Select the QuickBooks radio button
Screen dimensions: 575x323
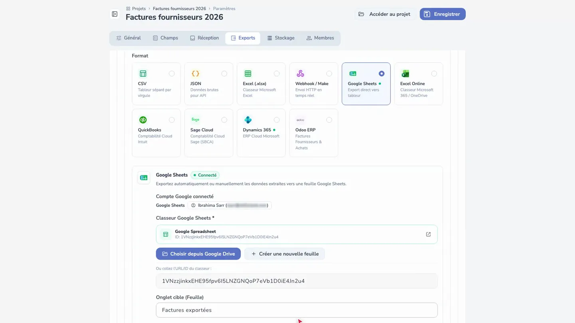pos(172,120)
